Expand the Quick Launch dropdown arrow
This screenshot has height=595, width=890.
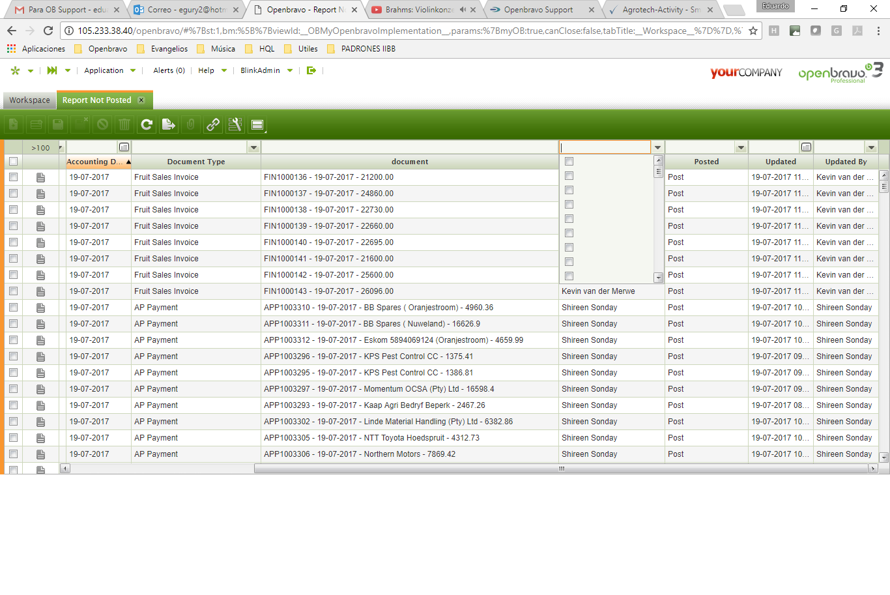click(x=68, y=70)
